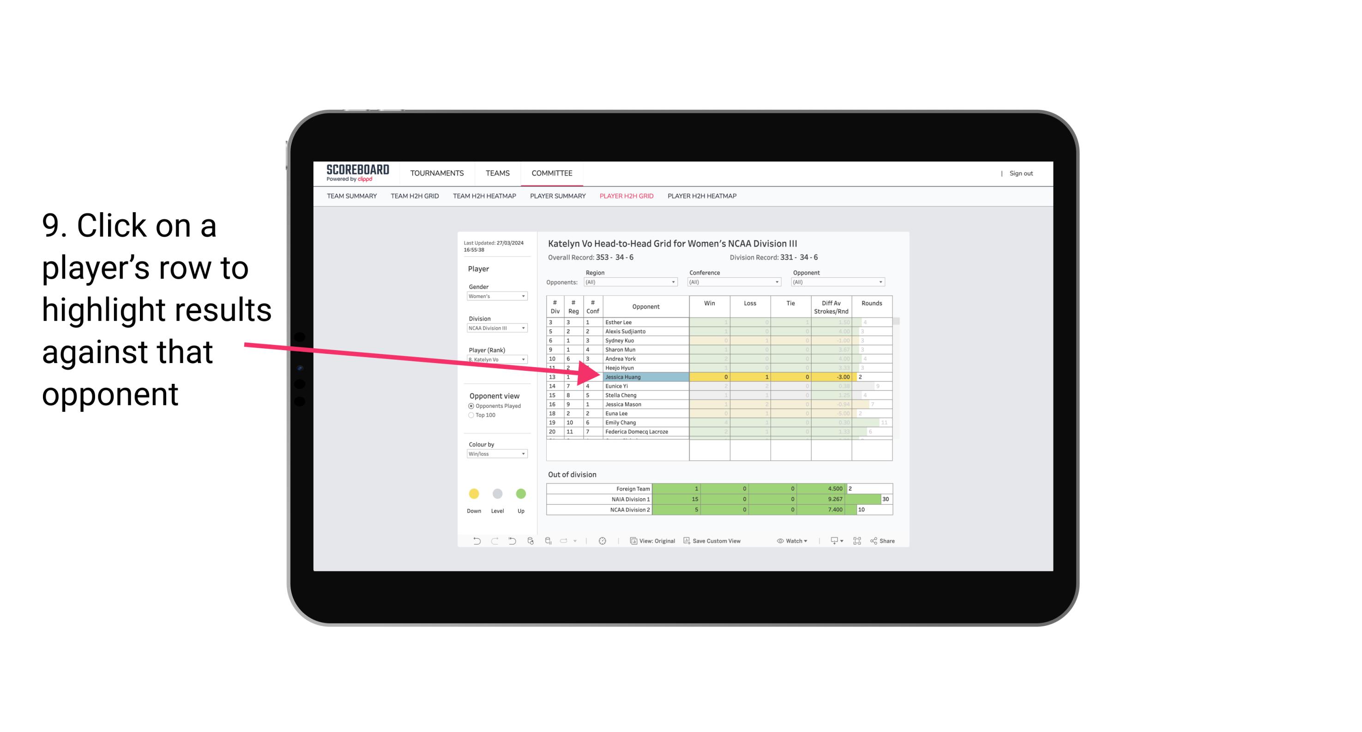Click on Jessica Huang player row

645,376
